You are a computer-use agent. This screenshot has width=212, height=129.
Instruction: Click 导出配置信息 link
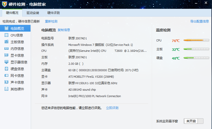(x=200, y=21)
